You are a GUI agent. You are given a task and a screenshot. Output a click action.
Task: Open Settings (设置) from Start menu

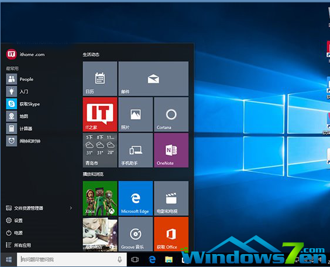point(14,221)
